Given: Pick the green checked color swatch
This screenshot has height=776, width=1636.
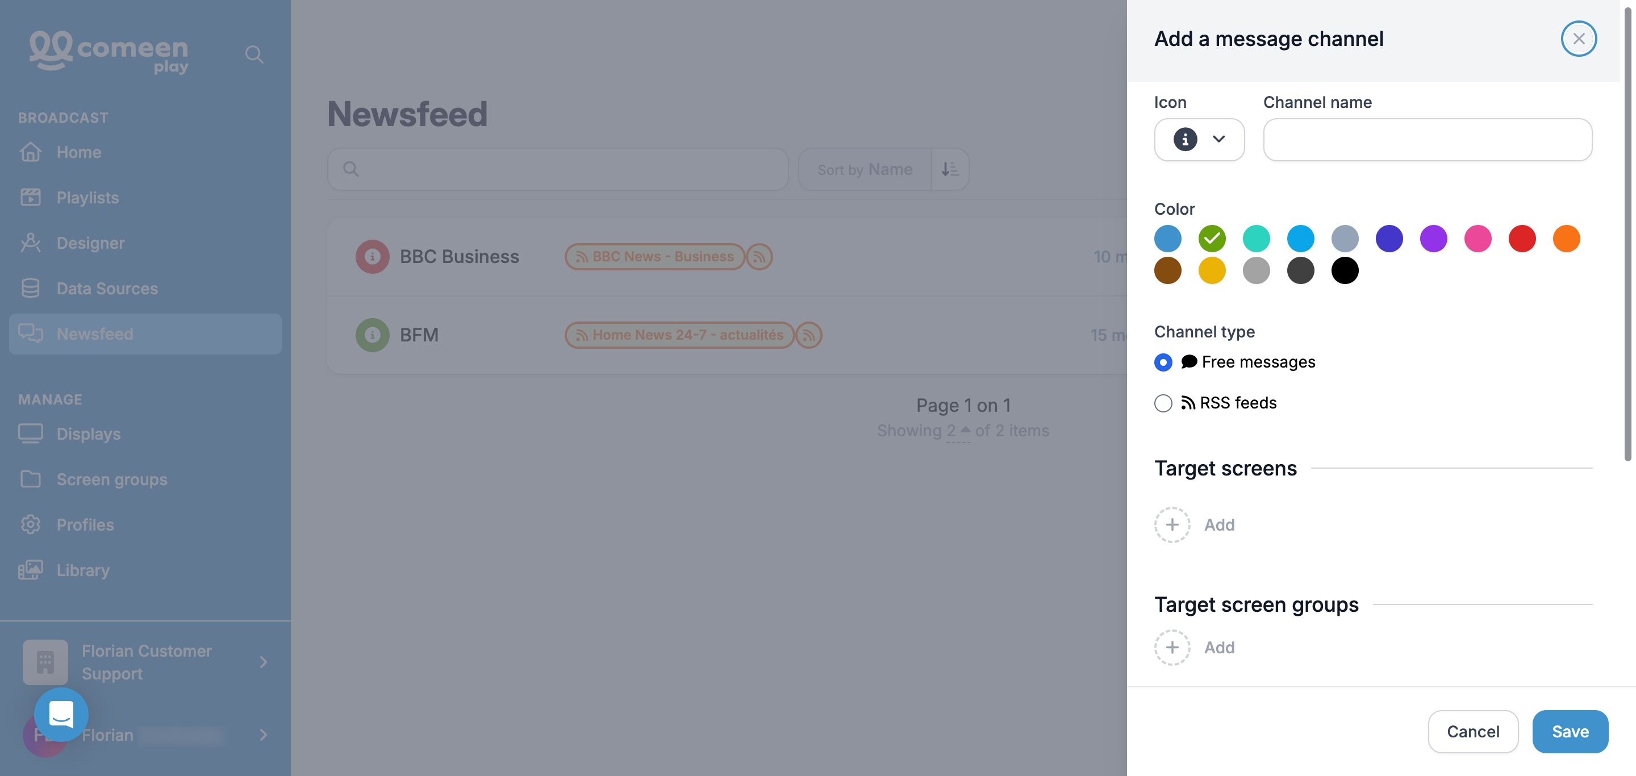Looking at the screenshot, I should [1212, 239].
